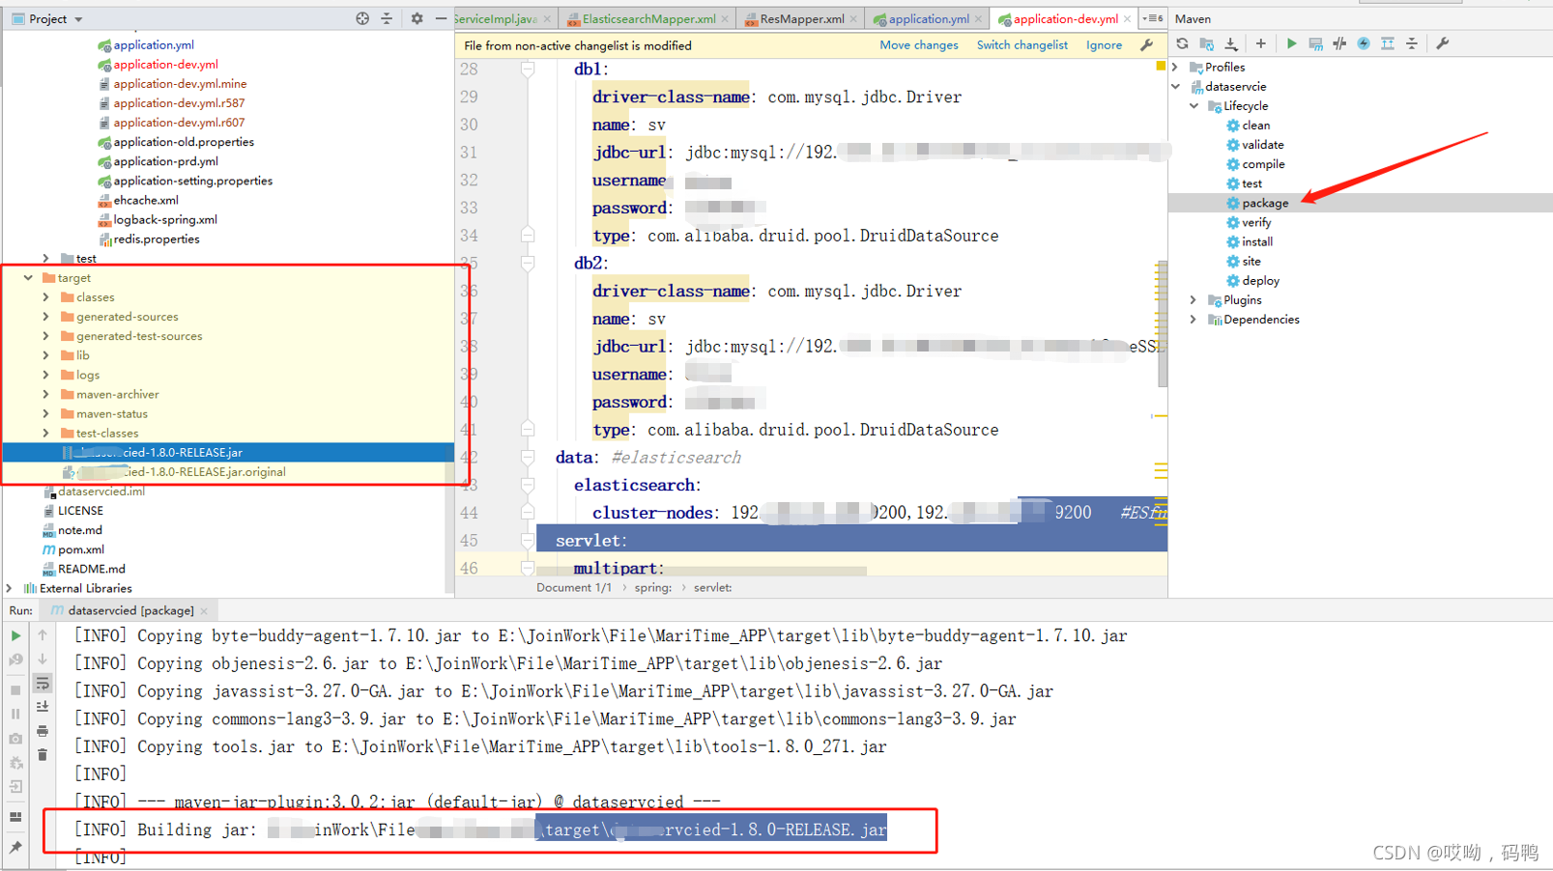Screen dimensions: 1553x871
Task: Click Download Sources and Documentation icon
Action: (x=1231, y=43)
